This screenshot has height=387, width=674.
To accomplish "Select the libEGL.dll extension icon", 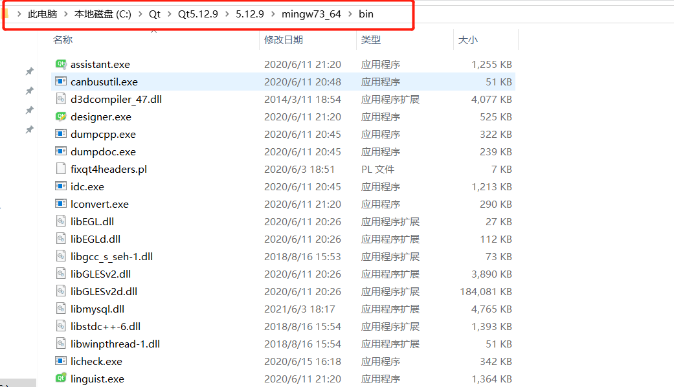I will click(x=60, y=221).
